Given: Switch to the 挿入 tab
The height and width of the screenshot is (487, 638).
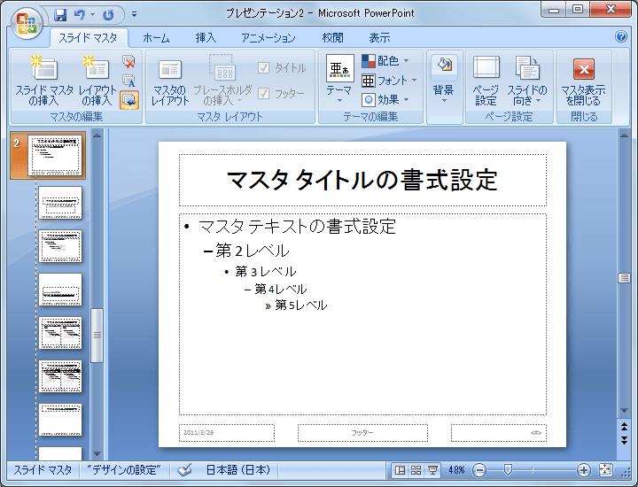Looking at the screenshot, I should pos(206,38).
